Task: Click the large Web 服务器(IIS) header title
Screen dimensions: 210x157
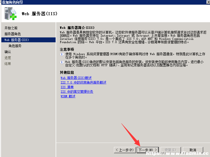Action: pos(40,14)
